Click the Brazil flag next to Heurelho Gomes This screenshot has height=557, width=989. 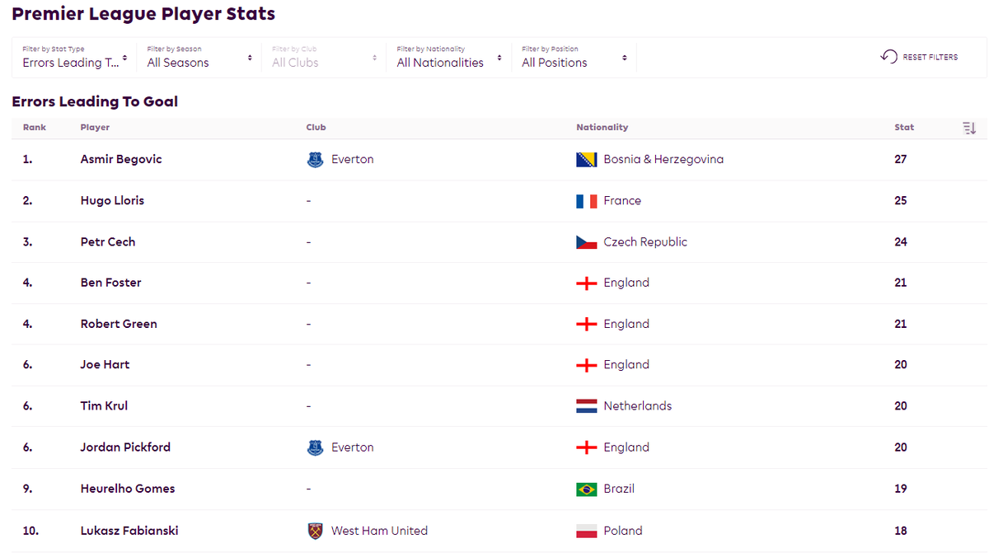586,489
